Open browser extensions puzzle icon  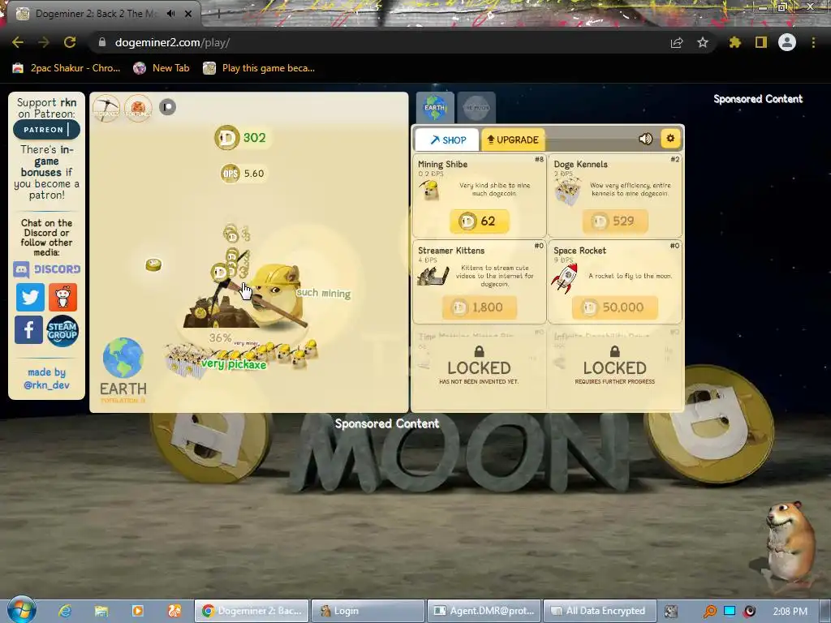tap(734, 42)
